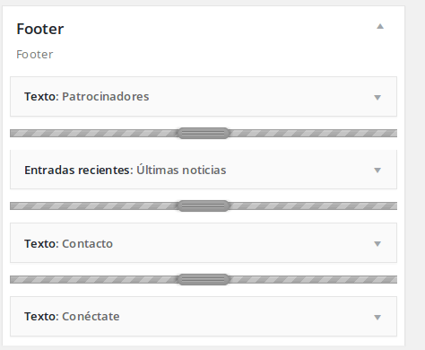Click the Footer panel heading
The height and width of the screenshot is (350, 425).
40,29
